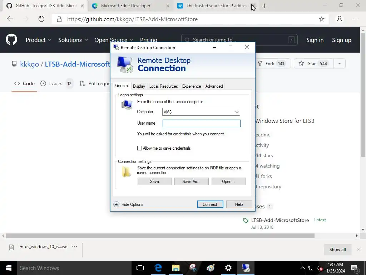Viewport: 366px width, 275px height.
Task: Click the GitHub search box
Action: (x=239, y=40)
